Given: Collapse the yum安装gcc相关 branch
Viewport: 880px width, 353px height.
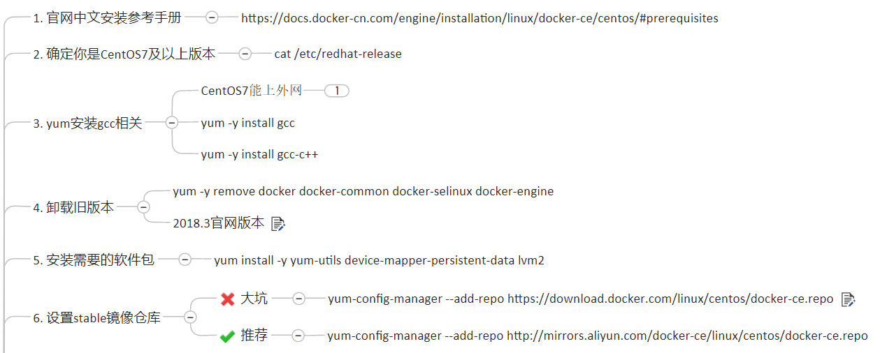Looking at the screenshot, I should point(171,123).
